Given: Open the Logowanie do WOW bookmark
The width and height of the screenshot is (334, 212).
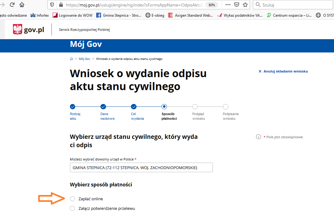Looking at the screenshot, I should [73, 15].
